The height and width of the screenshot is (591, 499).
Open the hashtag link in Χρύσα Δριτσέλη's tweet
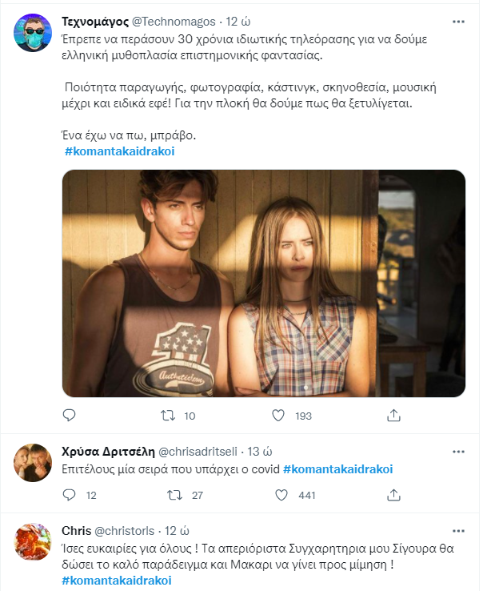point(338,468)
